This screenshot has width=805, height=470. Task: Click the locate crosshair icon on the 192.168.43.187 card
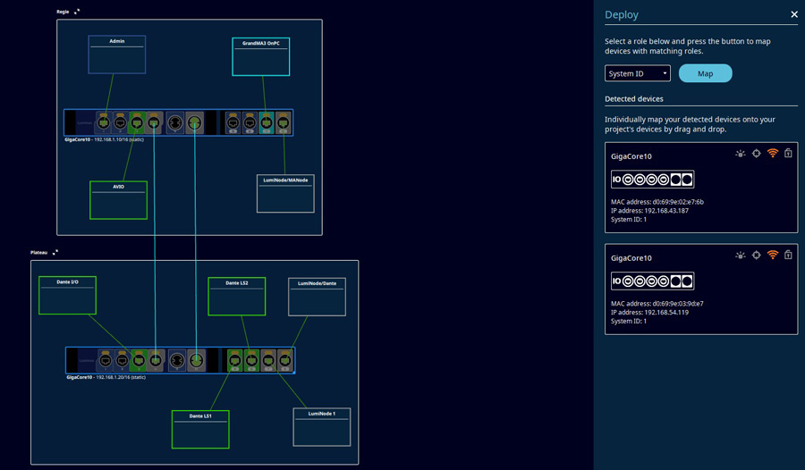[756, 154]
